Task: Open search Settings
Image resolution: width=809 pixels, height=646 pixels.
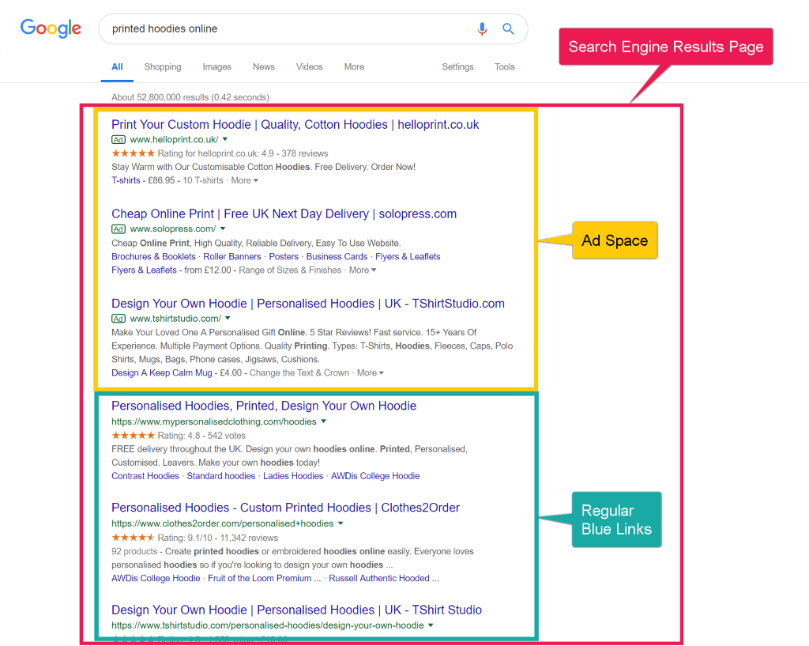Action: coord(457,66)
